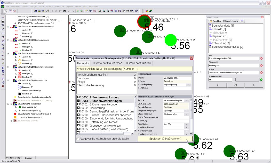Click the Bemerkung input field
The width and height of the screenshot is (271, 163).
click(177, 88)
